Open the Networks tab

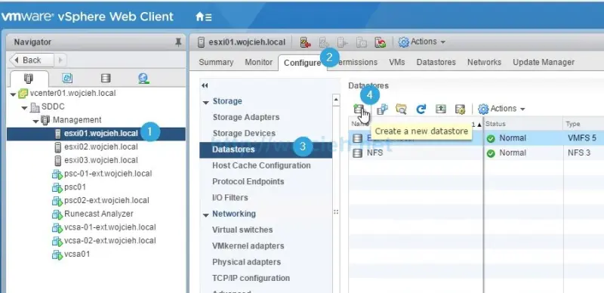[484, 62]
